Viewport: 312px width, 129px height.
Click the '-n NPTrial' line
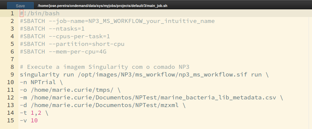(41, 82)
